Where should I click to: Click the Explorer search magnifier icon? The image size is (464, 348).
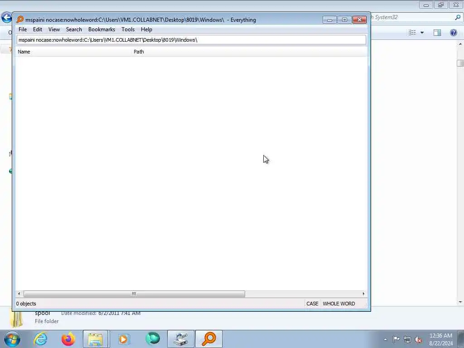point(458,17)
